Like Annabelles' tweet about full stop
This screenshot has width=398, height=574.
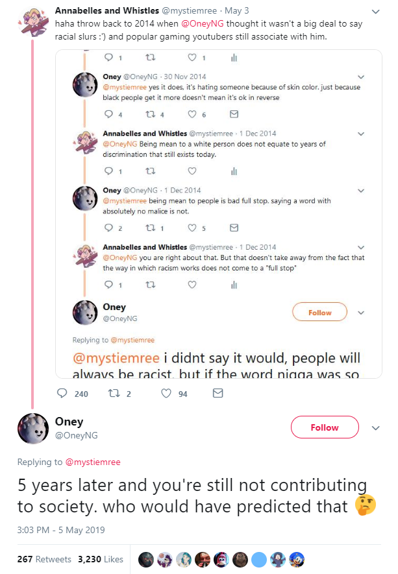(x=192, y=285)
